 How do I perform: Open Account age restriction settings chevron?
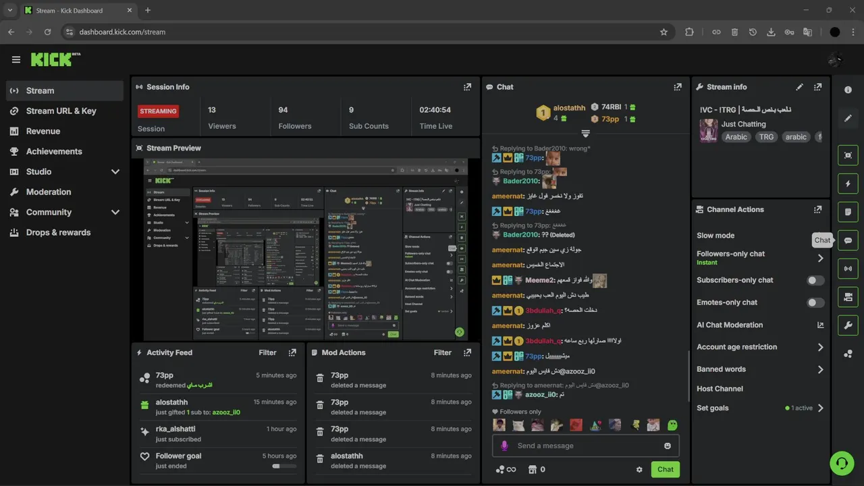(821, 347)
